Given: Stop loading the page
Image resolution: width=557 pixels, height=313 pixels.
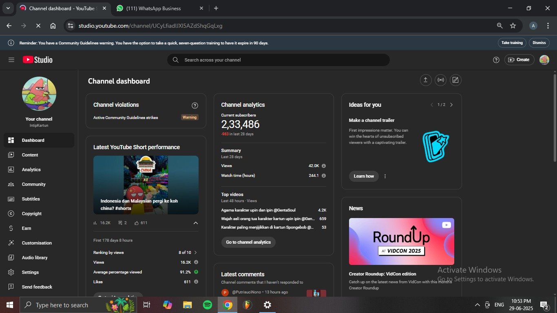Looking at the screenshot, I should pyautogui.click(x=38, y=26).
